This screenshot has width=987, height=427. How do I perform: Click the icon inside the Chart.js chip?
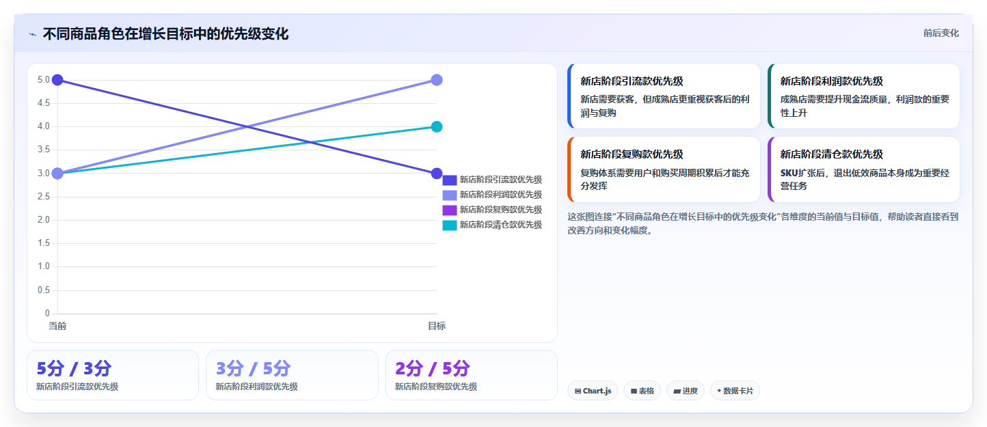pos(578,391)
